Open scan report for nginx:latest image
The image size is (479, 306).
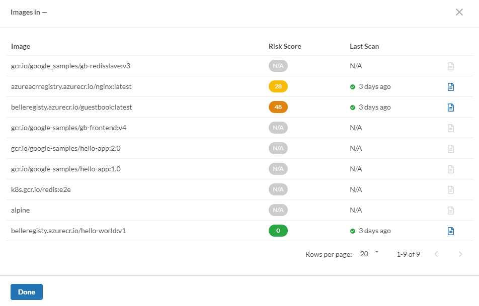(451, 87)
